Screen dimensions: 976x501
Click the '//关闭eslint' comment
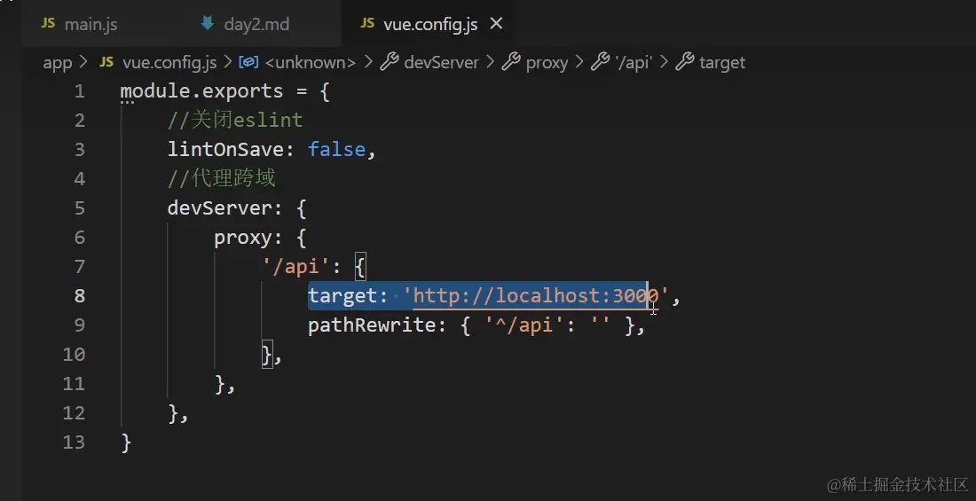[x=235, y=120]
